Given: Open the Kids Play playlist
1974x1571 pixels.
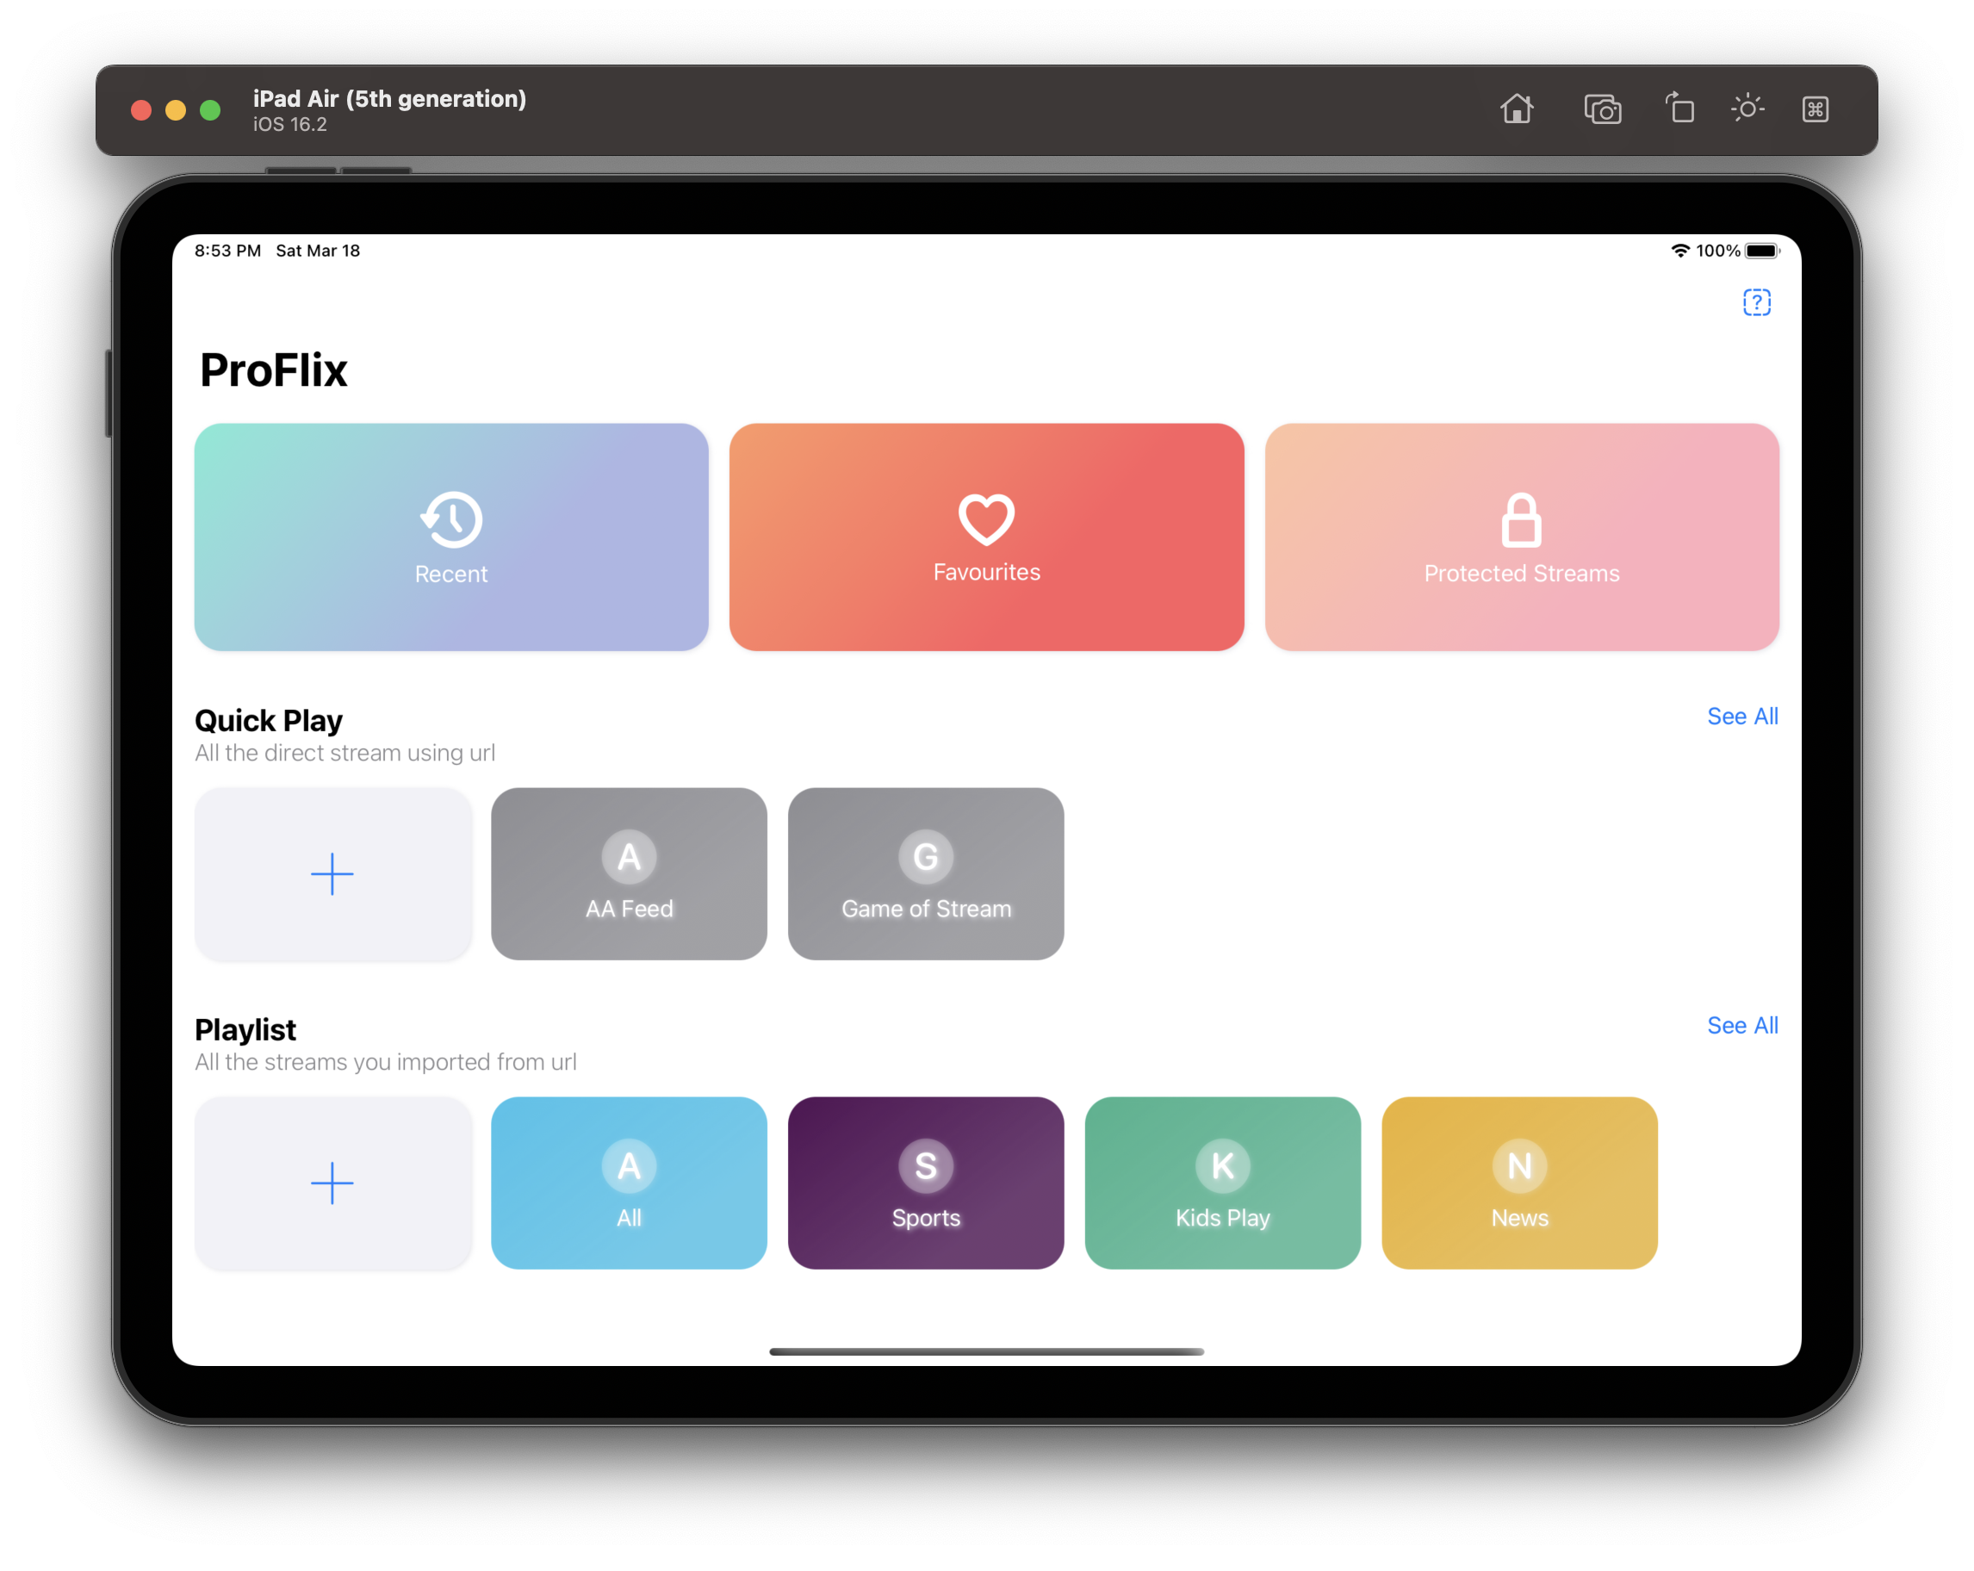Looking at the screenshot, I should coord(1222,1182).
